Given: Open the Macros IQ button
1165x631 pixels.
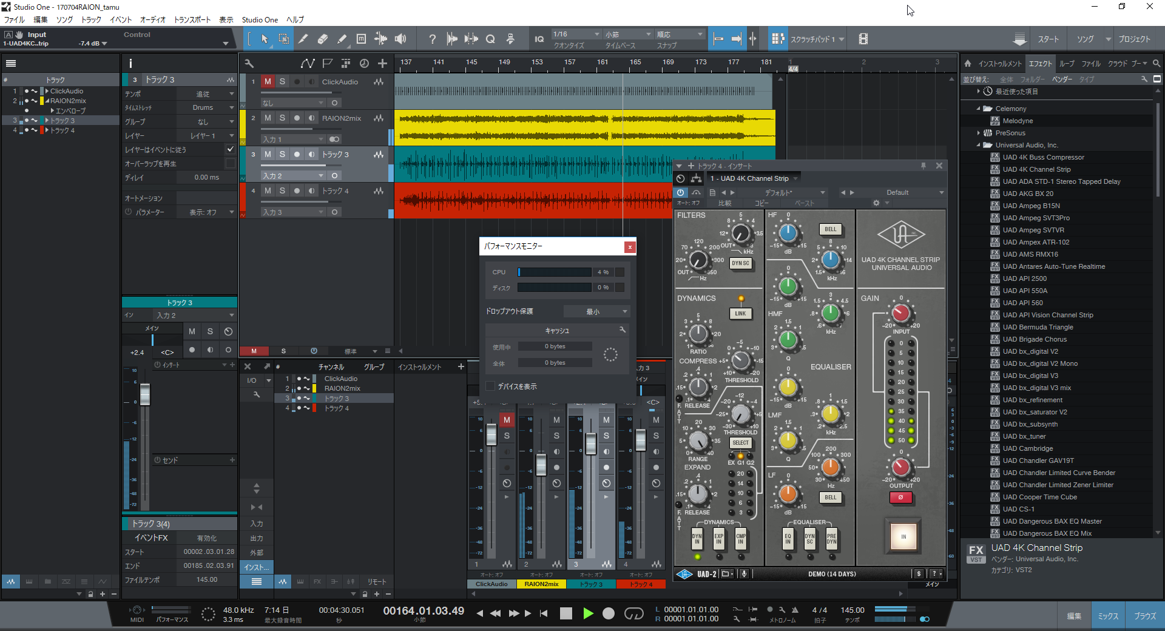Looking at the screenshot, I should click(x=539, y=39).
